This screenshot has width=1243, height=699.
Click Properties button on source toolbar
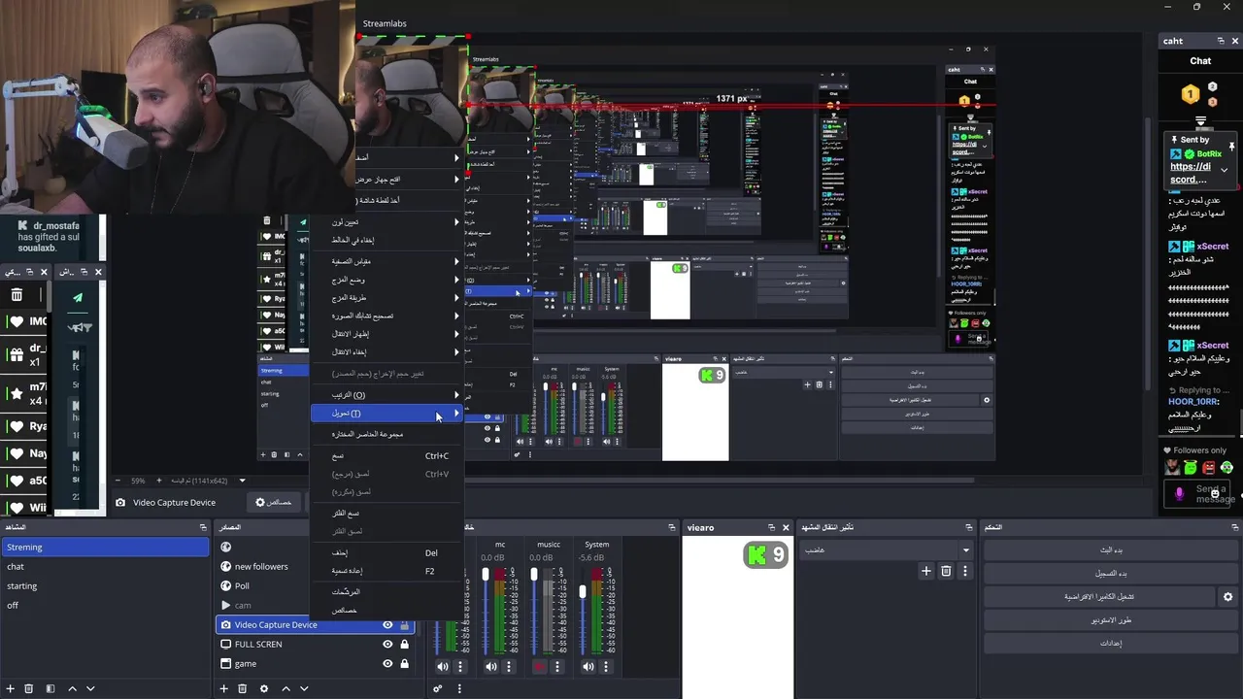274,503
